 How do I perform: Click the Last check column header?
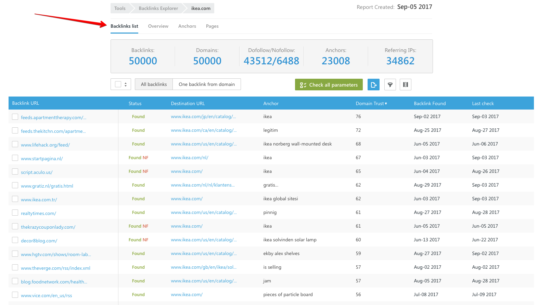483,103
